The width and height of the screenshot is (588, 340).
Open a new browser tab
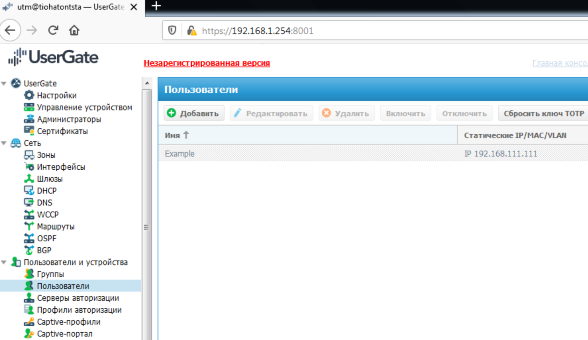point(156,6)
